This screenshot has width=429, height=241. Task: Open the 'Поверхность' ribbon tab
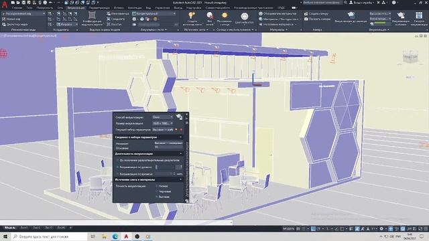point(45,8)
